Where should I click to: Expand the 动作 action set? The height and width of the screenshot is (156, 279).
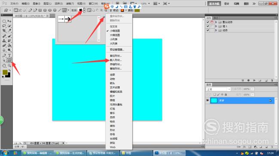point(216,30)
